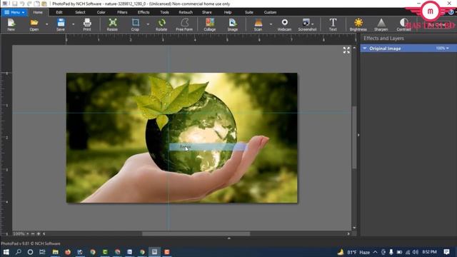The height and width of the screenshot is (257, 457).
Task: Pick the Free Form selection tool
Action: click(x=184, y=24)
